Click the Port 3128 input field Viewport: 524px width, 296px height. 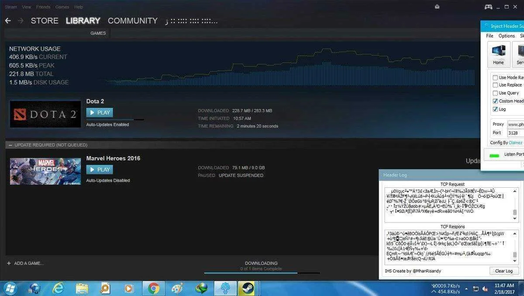coord(515,133)
